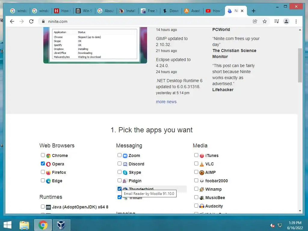308x231 pixels.
Task: Click the network tray icon
Action: click(x=280, y=225)
